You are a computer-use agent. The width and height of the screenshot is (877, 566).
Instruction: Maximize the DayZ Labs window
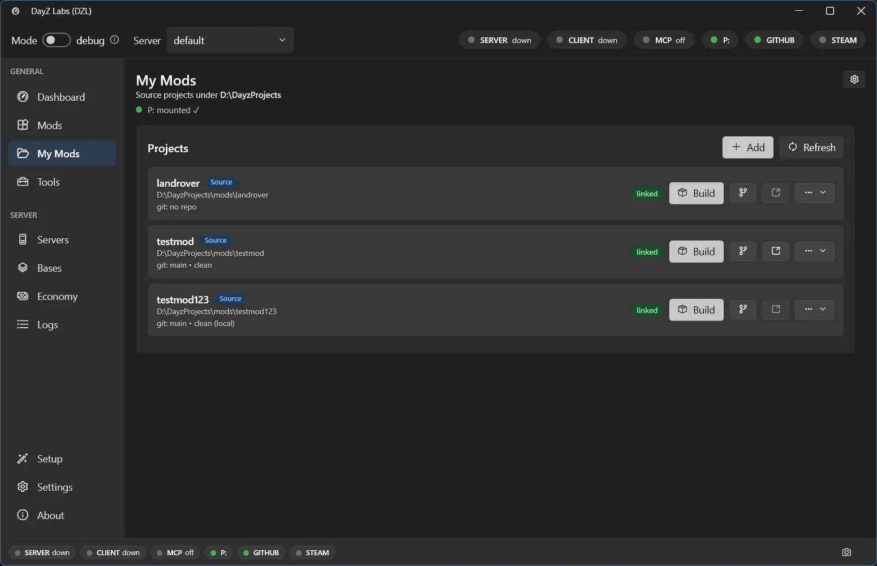(830, 11)
